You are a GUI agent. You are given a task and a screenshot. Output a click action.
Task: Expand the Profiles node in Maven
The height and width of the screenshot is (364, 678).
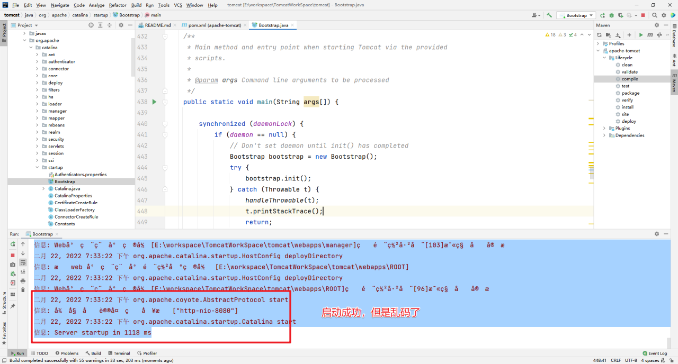(598, 43)
